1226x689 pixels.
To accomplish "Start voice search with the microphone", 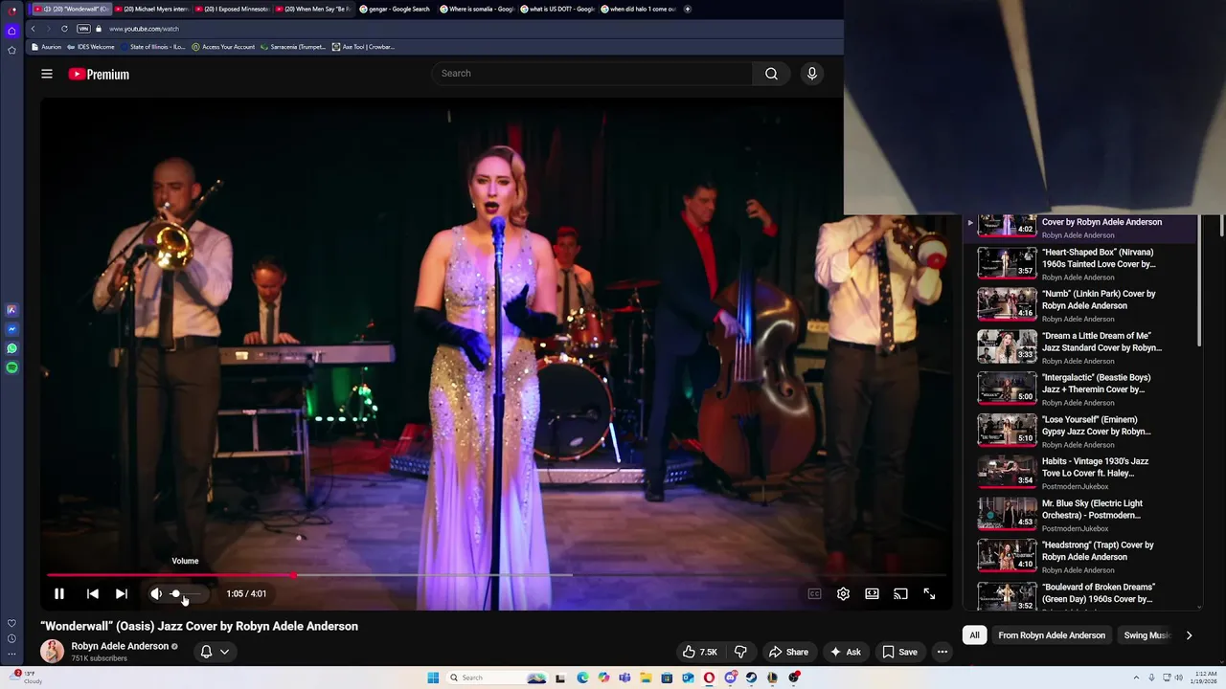I will tap(812, 74).
